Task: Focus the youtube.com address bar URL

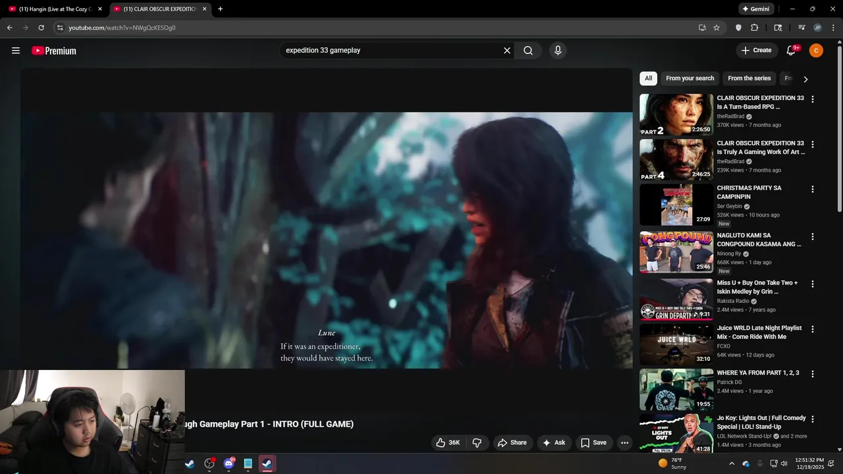Action: tap(122, 28)
